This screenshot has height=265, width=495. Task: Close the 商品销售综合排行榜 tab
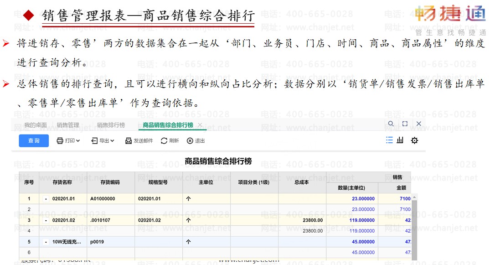point(200,125)
